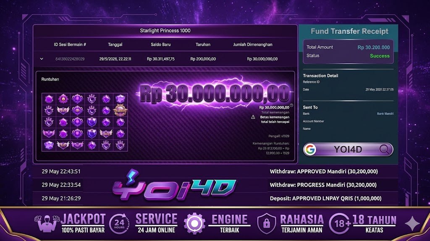Click the 18+ age circle icon
Image resolution: width=430 pixels, height=241 pixels.
coord(339,223)
